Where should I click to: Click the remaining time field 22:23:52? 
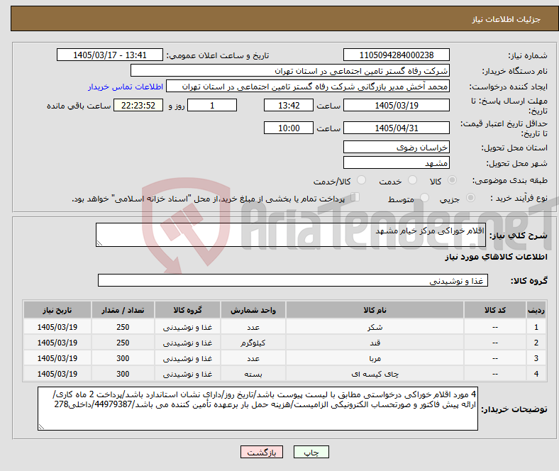point(138,105)
